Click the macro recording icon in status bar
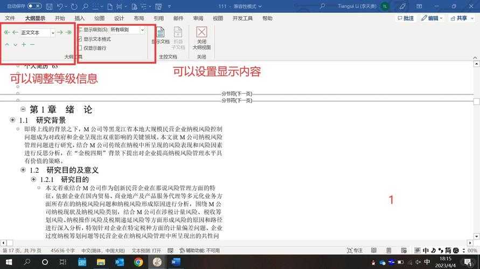Viewport: 480px width, 269px height. [x=170, y=251]
